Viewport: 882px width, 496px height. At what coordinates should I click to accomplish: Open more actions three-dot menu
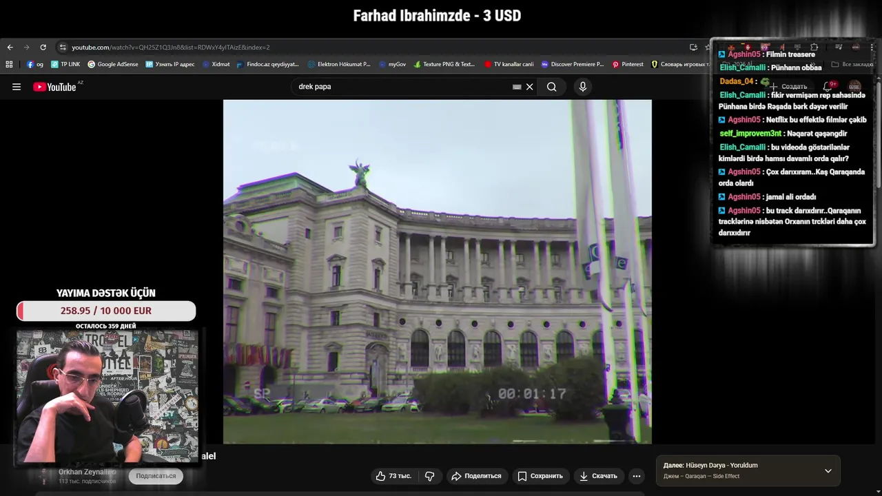click(x=637, y=476)
